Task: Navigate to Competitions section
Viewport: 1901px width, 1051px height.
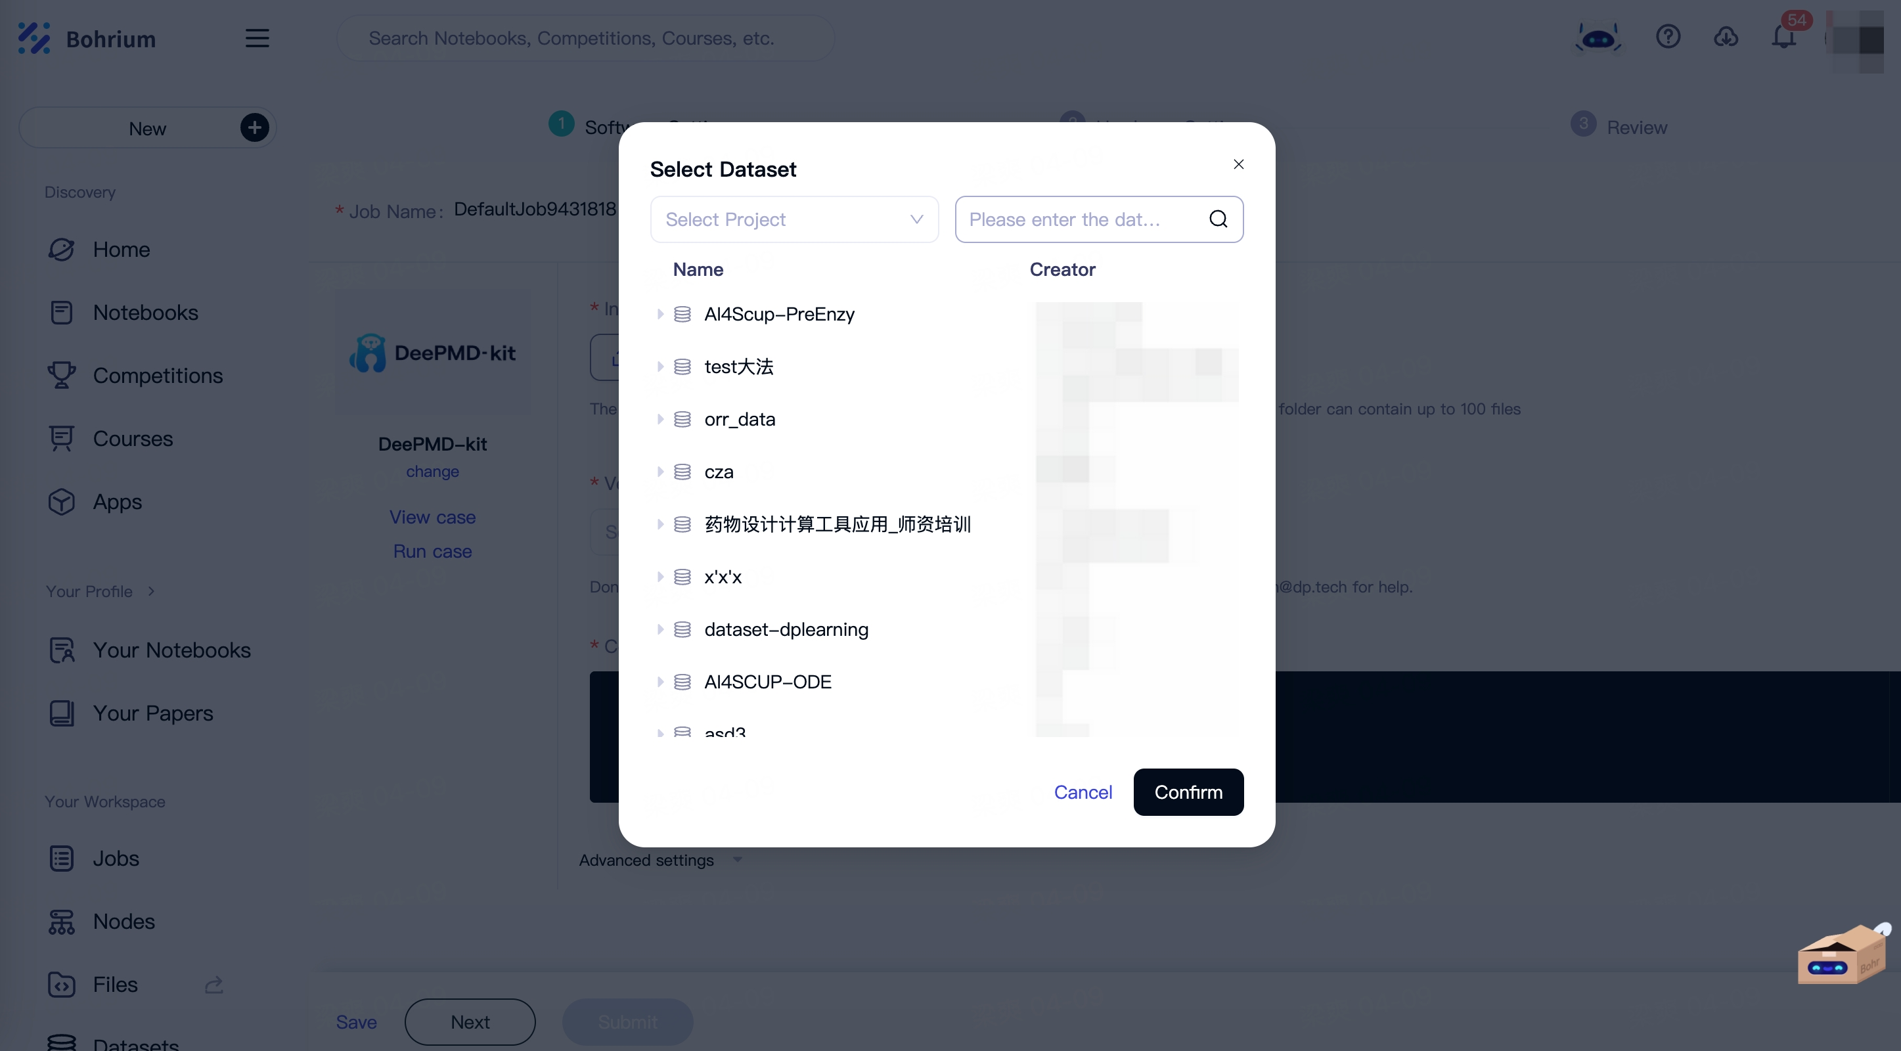Action: point(156,375)
